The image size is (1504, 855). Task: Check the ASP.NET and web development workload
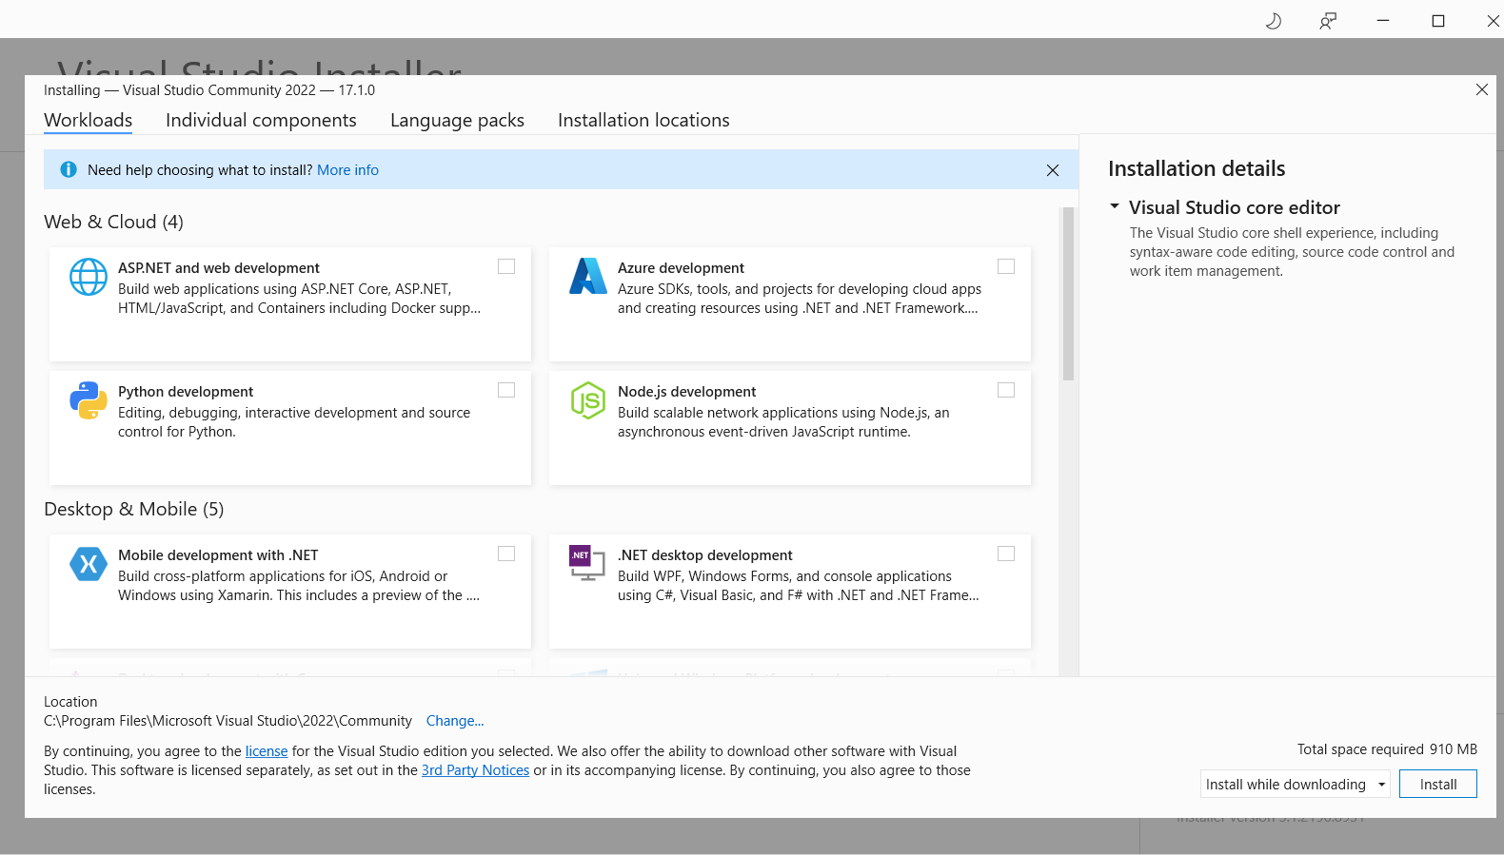click(x=506, y=266)
